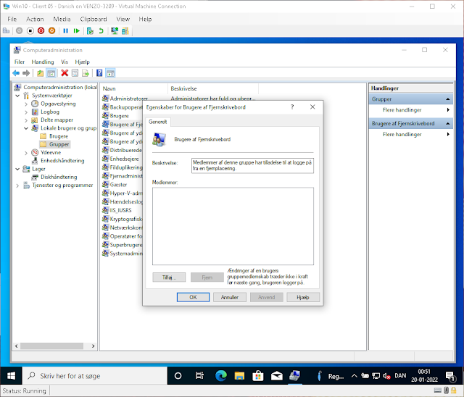Go back with the blue left arrow

pos(16,73)
